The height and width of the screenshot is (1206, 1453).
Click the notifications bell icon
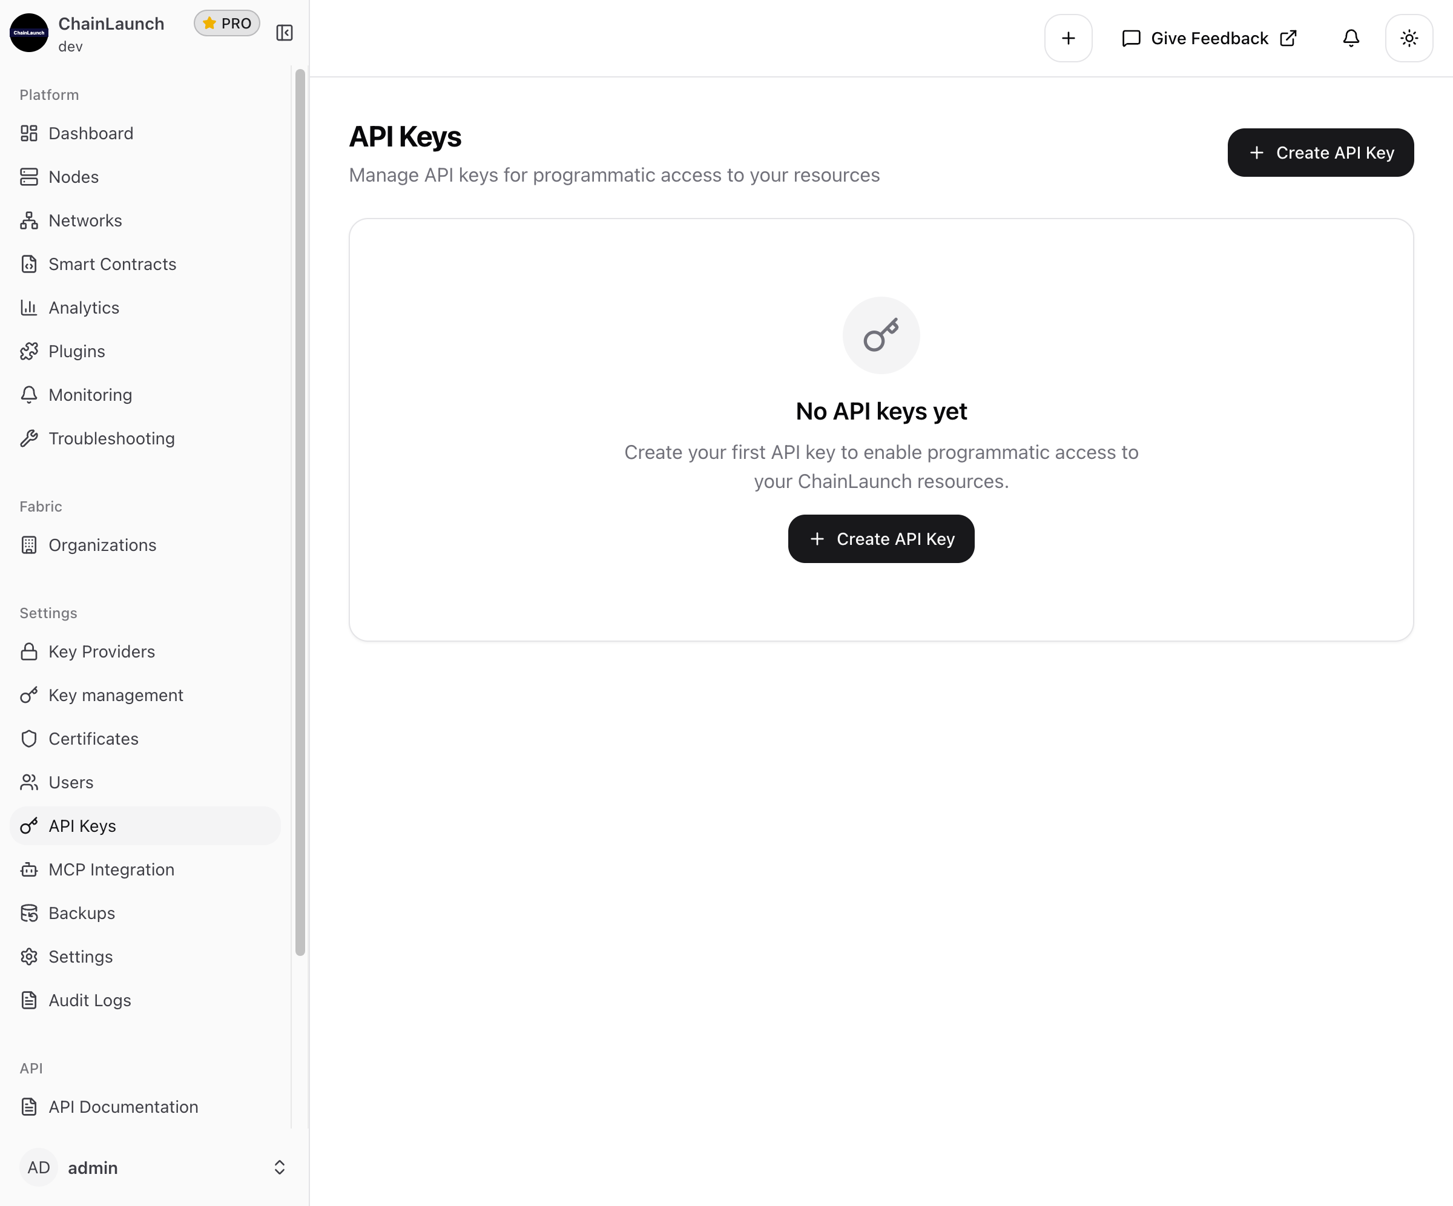1351,38
